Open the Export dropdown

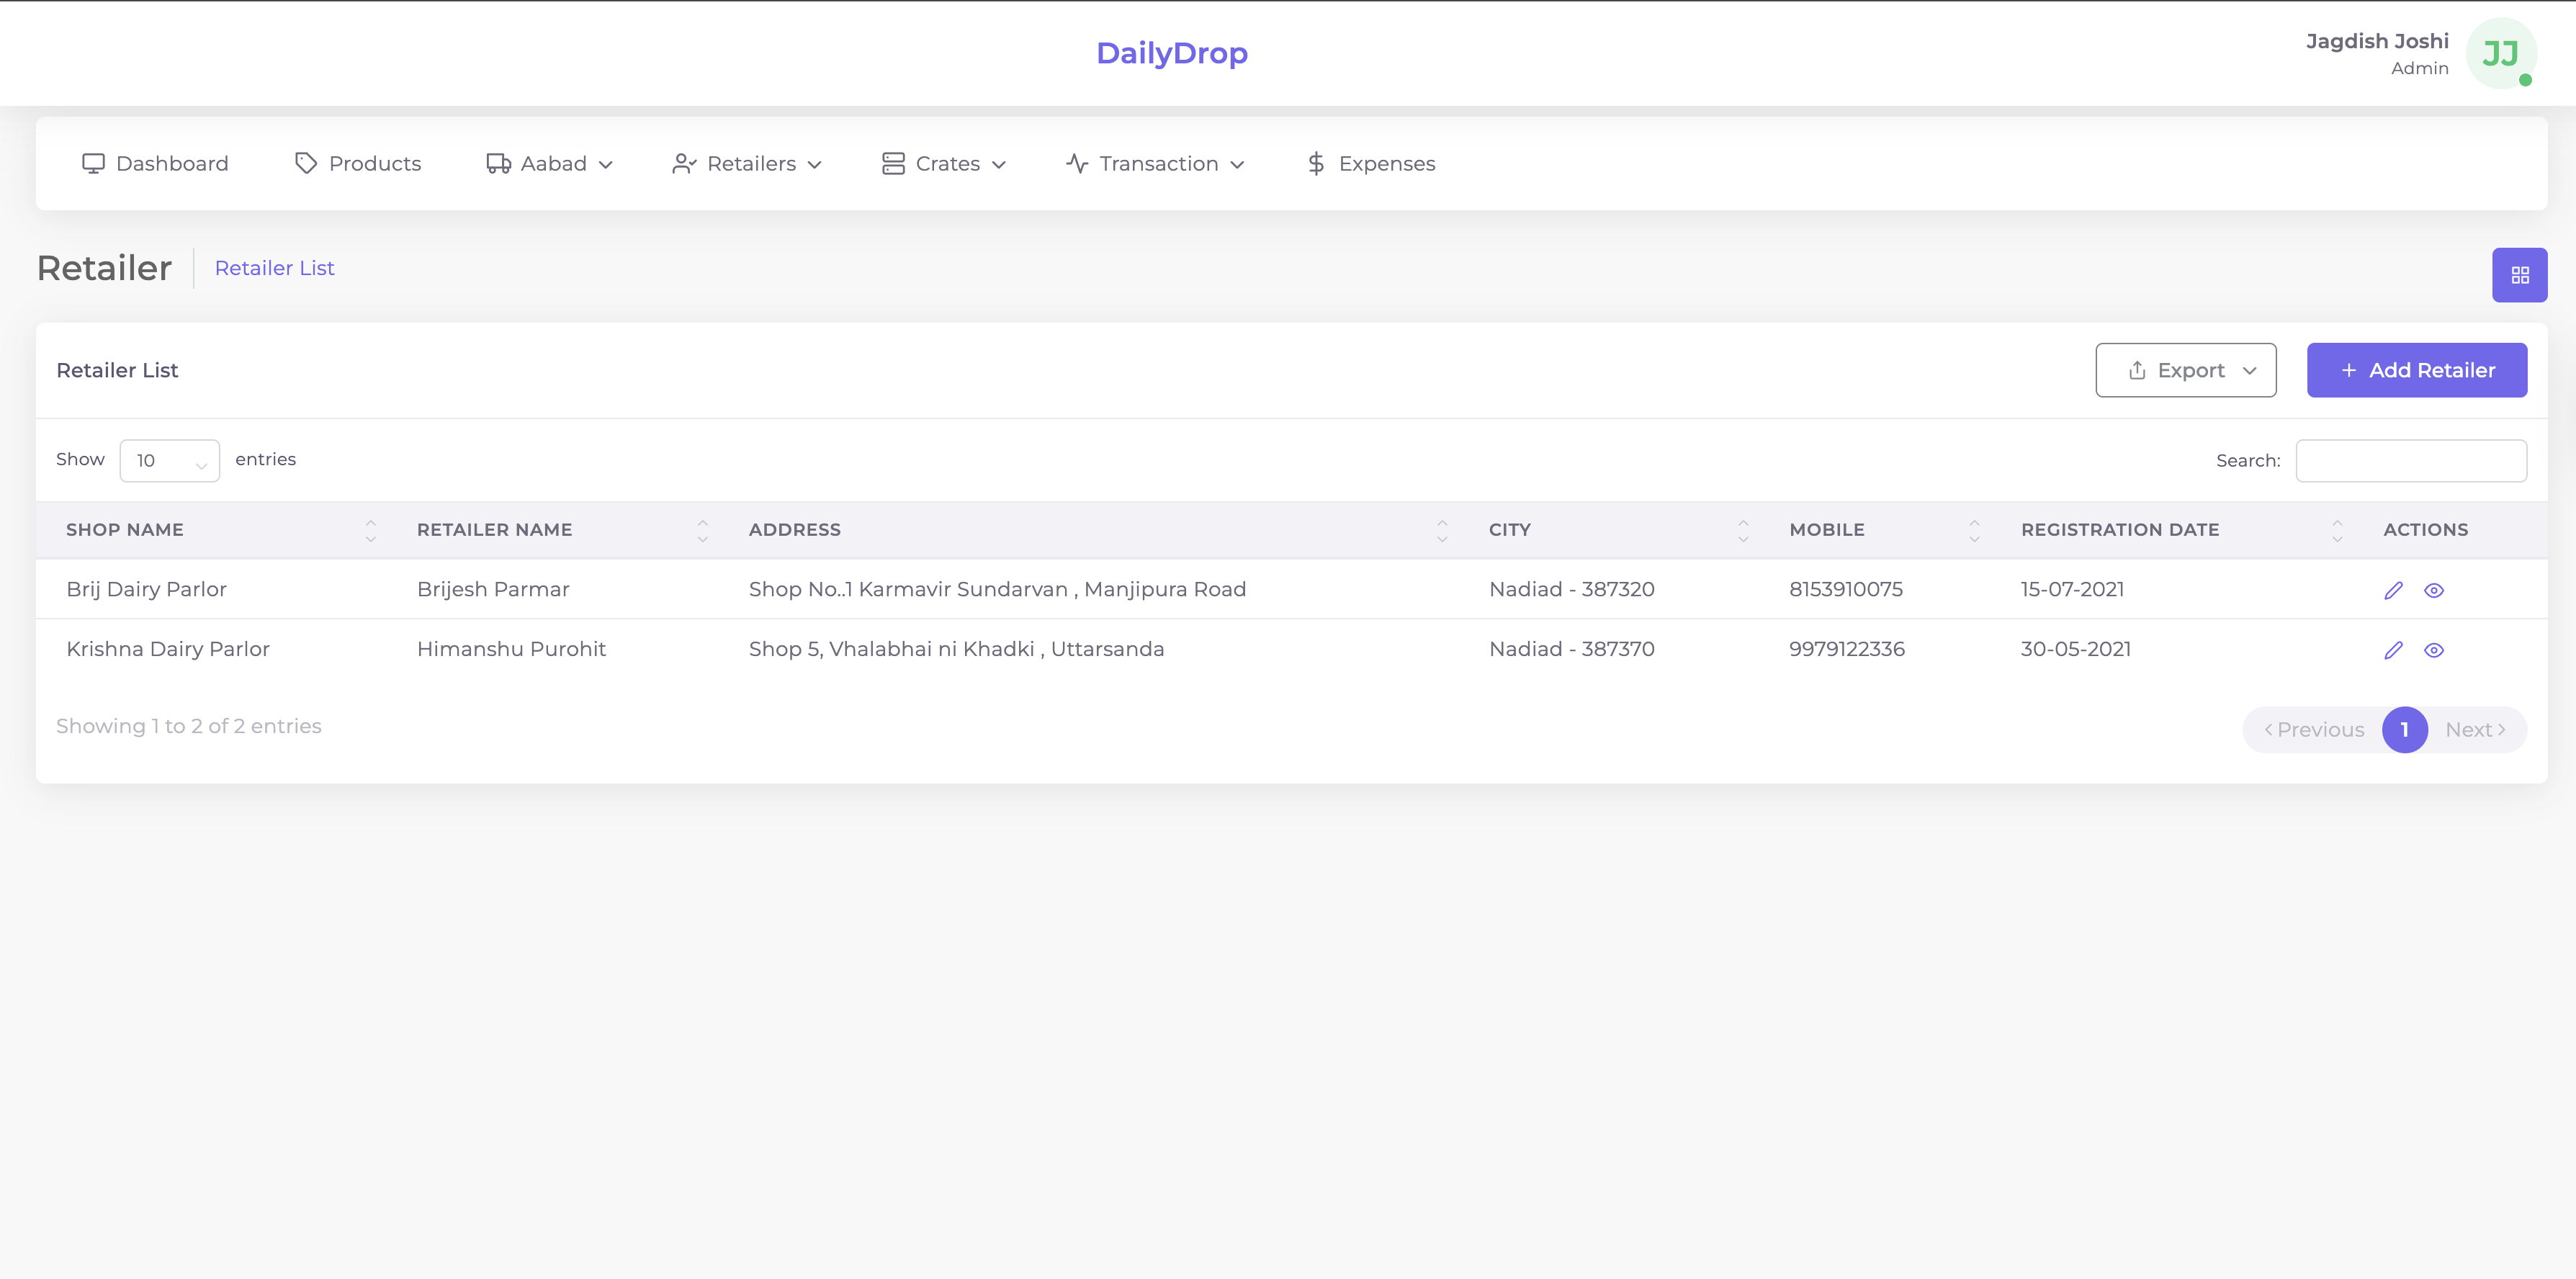[x=2185, y=370]
